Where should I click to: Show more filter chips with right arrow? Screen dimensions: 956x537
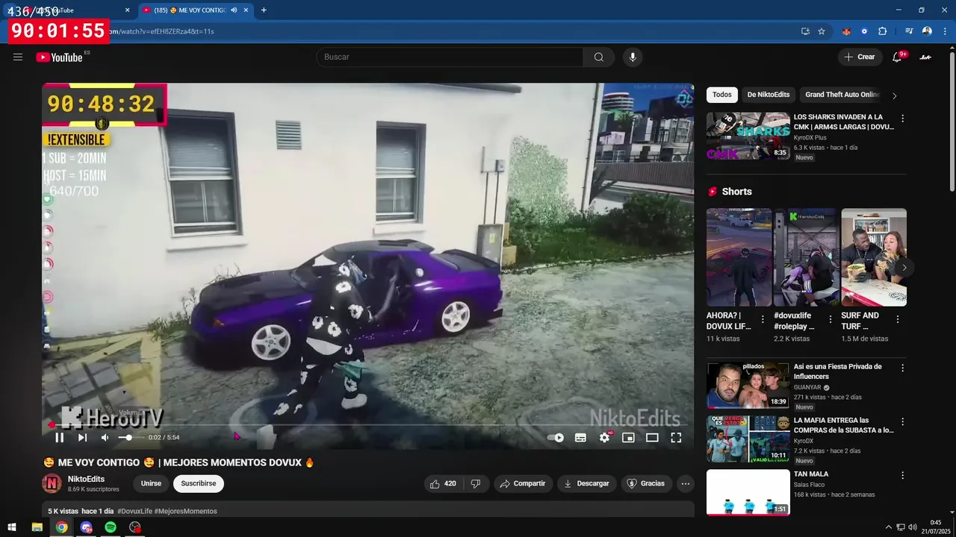pyautogui.click(x=895, y=95)
